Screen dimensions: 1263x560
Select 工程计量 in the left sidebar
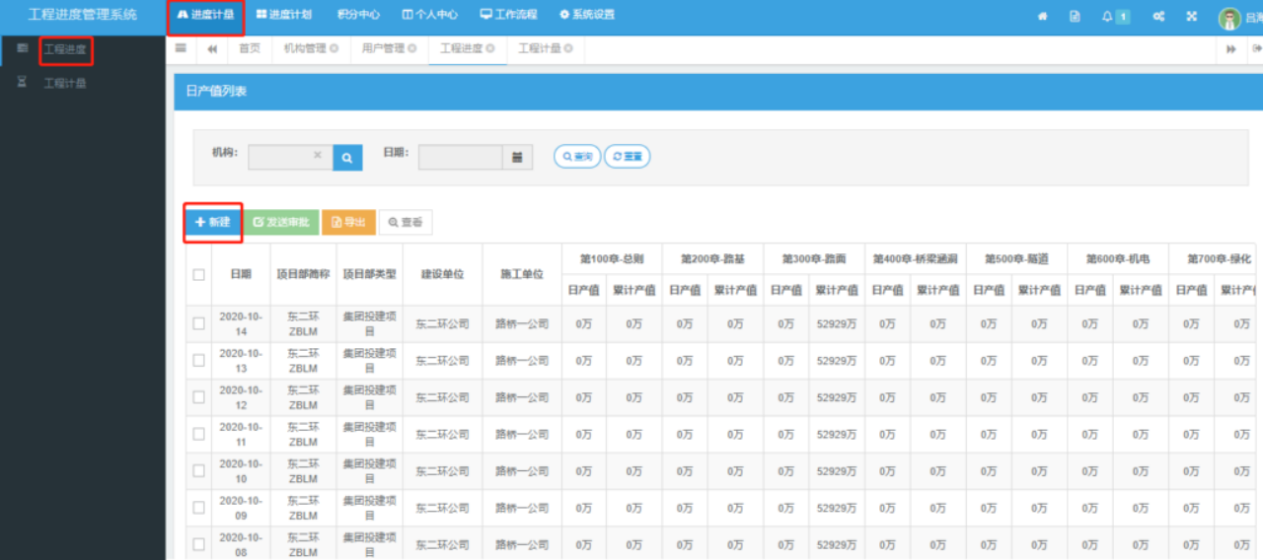(64, 84)
